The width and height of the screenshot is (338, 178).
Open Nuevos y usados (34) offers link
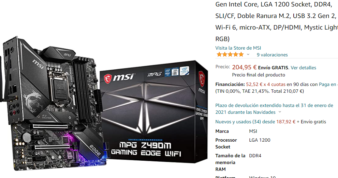coord(245,122)
